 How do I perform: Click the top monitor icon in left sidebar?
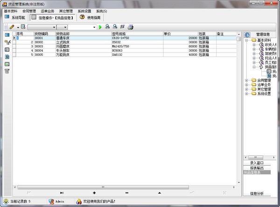tap(7, 35)
